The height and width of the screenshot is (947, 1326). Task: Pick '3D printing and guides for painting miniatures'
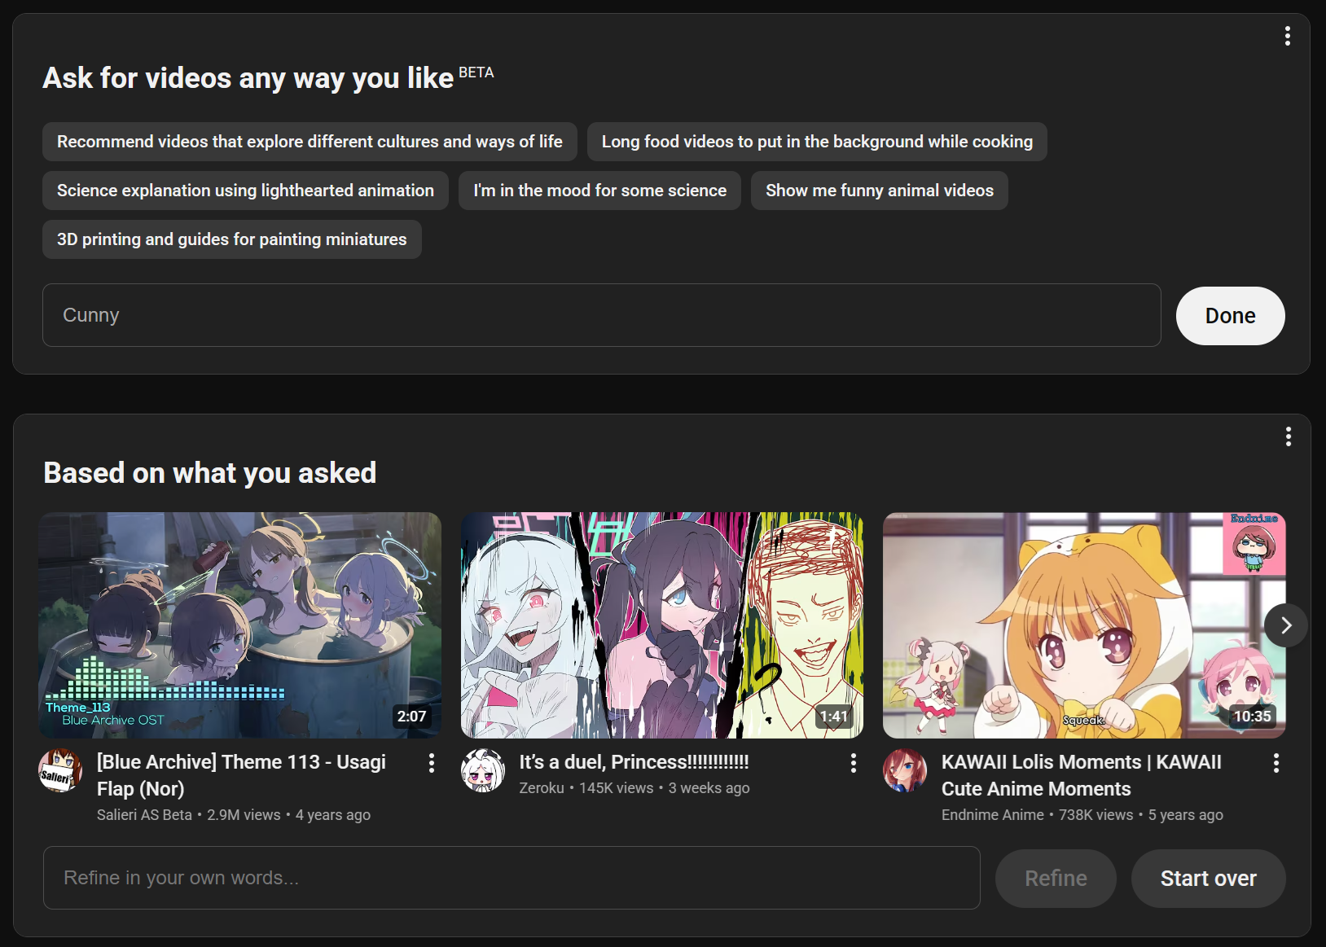[232, 239]
